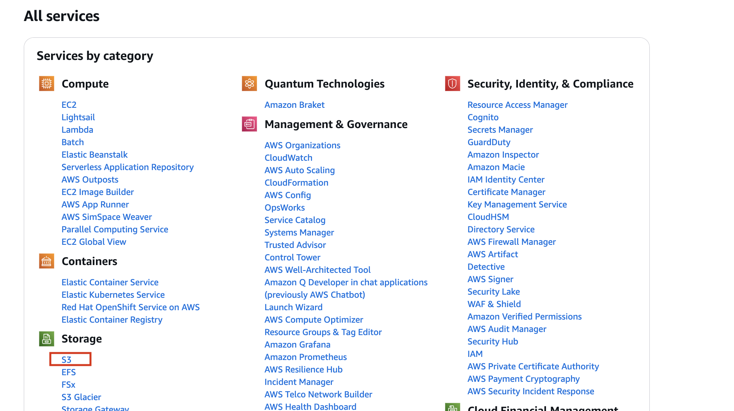Select Key Management Service link
Image resolution: width=734 pixels, height=411 pixels.
pos(517,204)
